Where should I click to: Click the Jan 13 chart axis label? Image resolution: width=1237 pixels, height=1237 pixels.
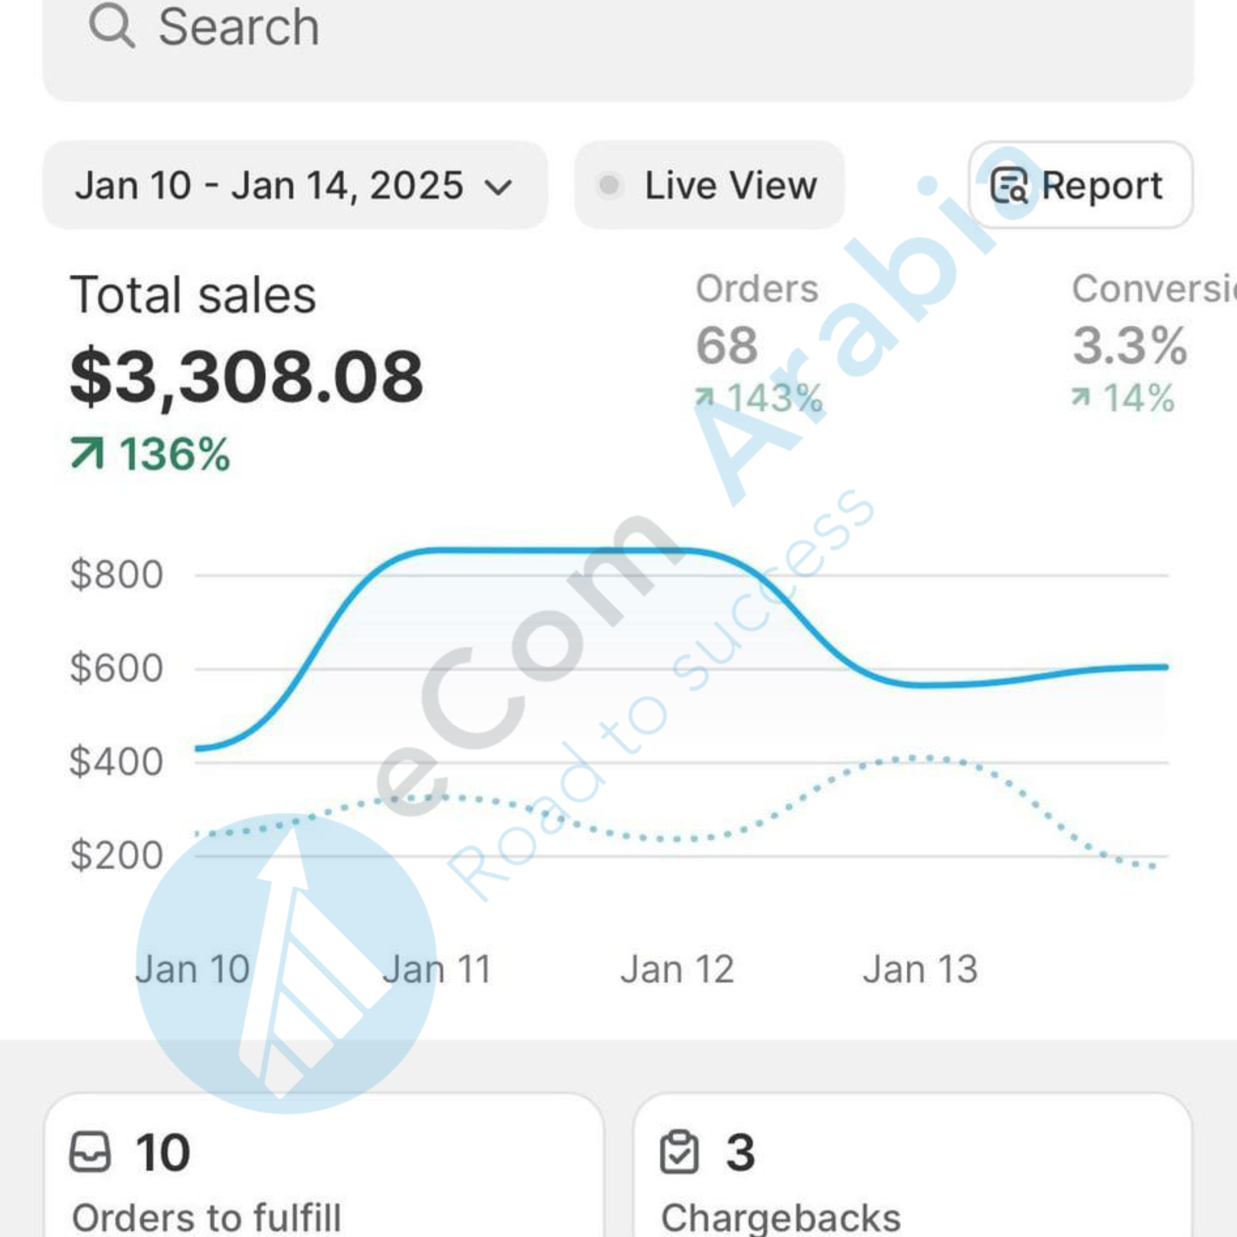click(x=920, y=969)
